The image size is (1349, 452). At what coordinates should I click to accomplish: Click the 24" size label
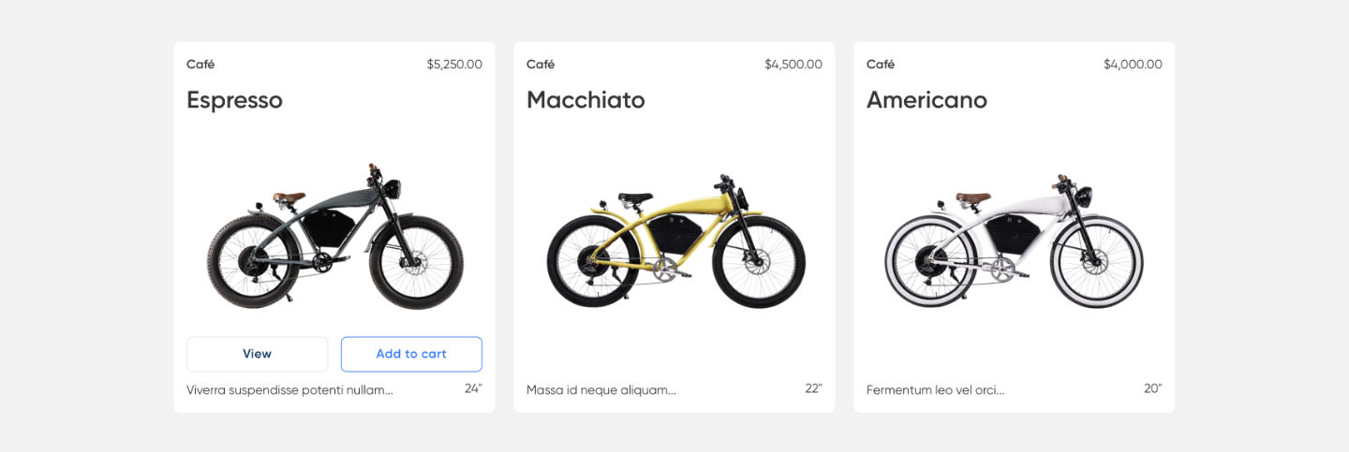click(x=473, y=388)
